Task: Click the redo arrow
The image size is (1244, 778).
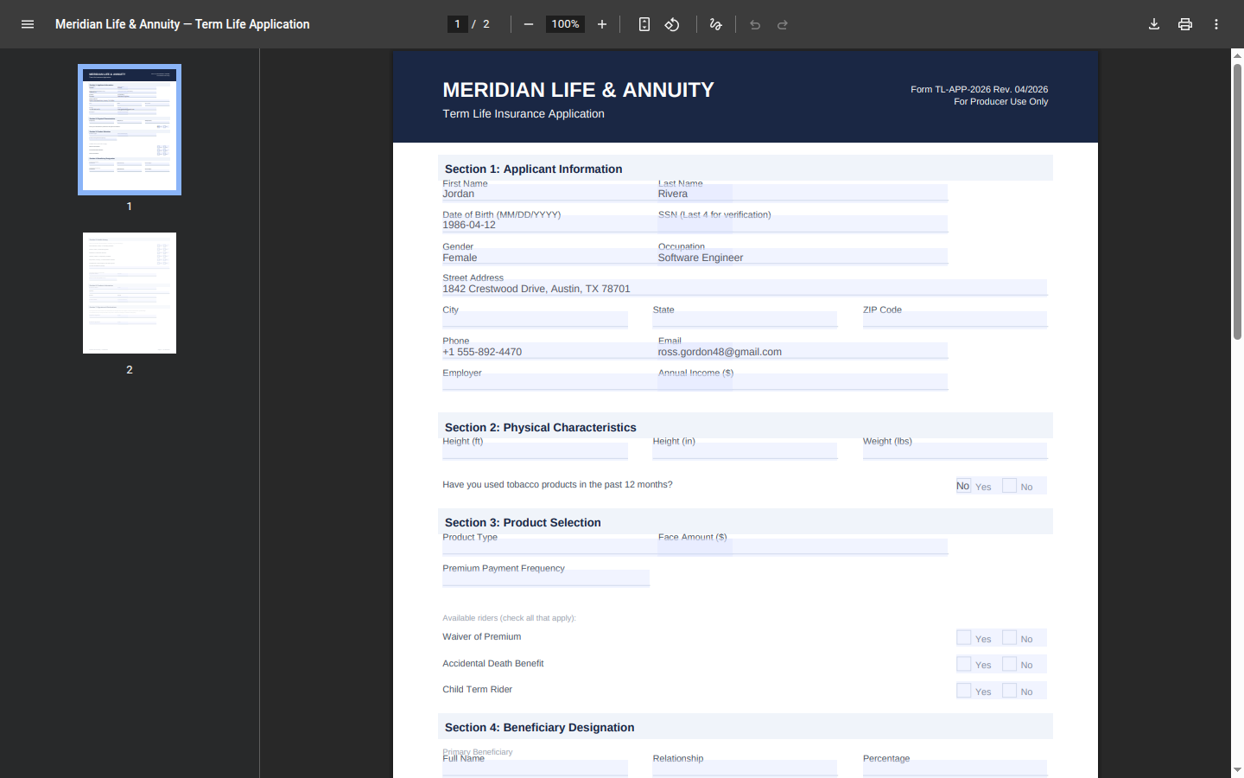Action: (783, 24)
